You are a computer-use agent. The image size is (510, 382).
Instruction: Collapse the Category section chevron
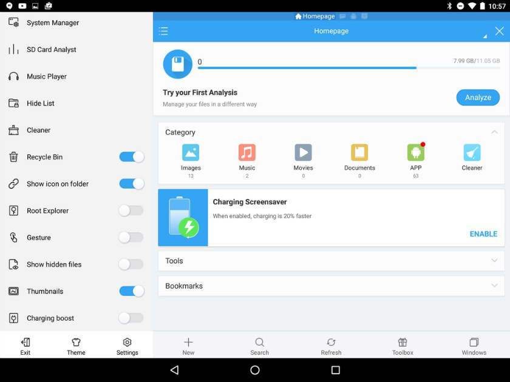[x=494, y=132]
